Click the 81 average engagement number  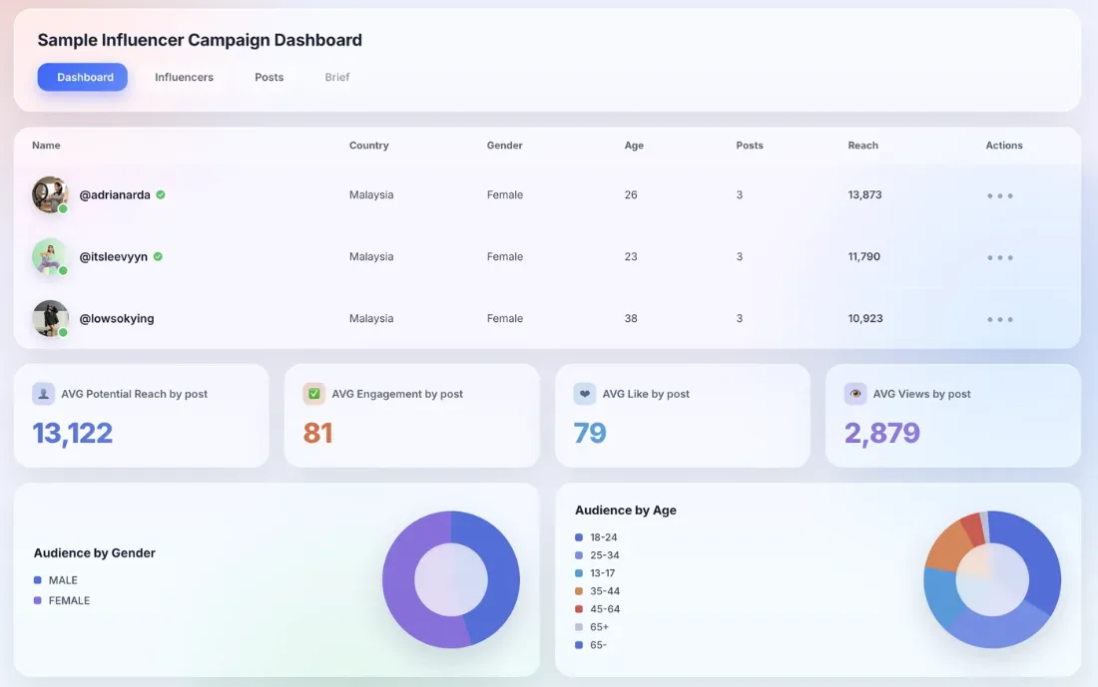317,433
